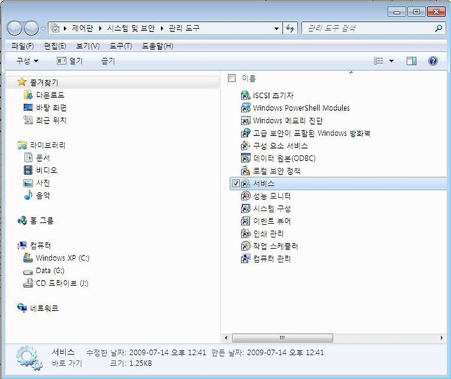Select the 서비스 gear icon in list
This screenshot has height=379, width=451.
point(246,184)
